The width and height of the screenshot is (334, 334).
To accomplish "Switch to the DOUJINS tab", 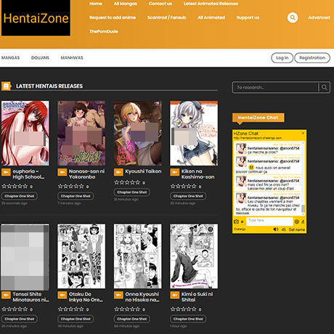I will pyautogui.click(x=40, y=58).
